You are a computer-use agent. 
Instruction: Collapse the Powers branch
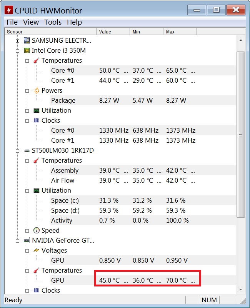tap(27, 91)
